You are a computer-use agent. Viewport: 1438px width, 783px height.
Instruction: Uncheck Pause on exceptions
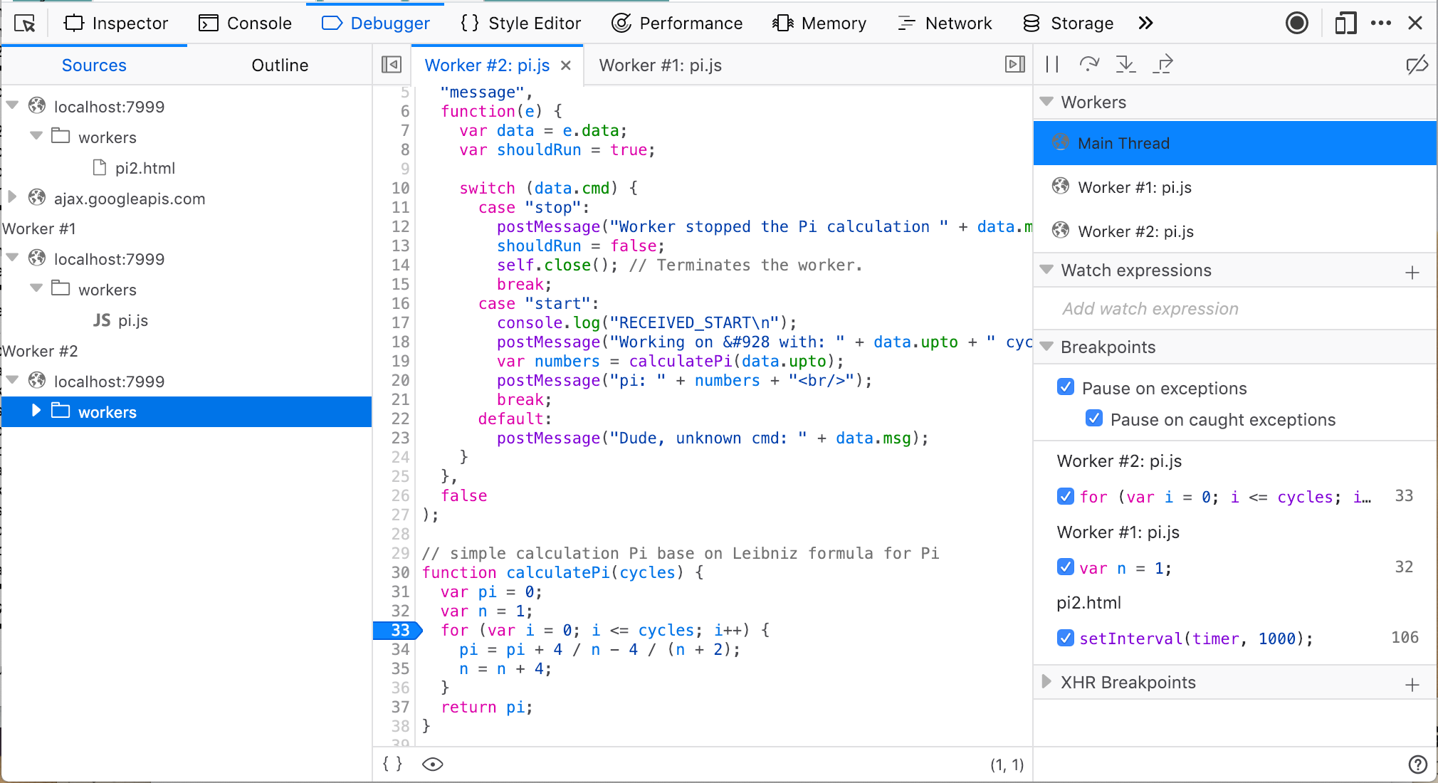coord(1066,387)
